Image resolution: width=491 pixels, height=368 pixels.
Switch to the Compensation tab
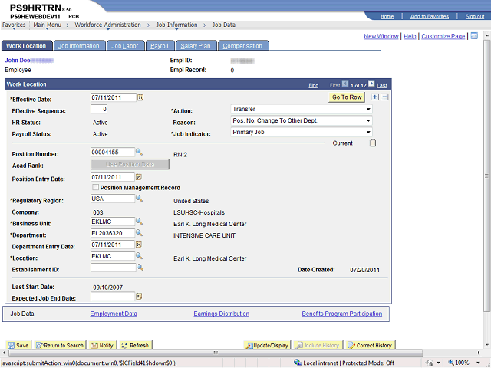coord(242,46)
